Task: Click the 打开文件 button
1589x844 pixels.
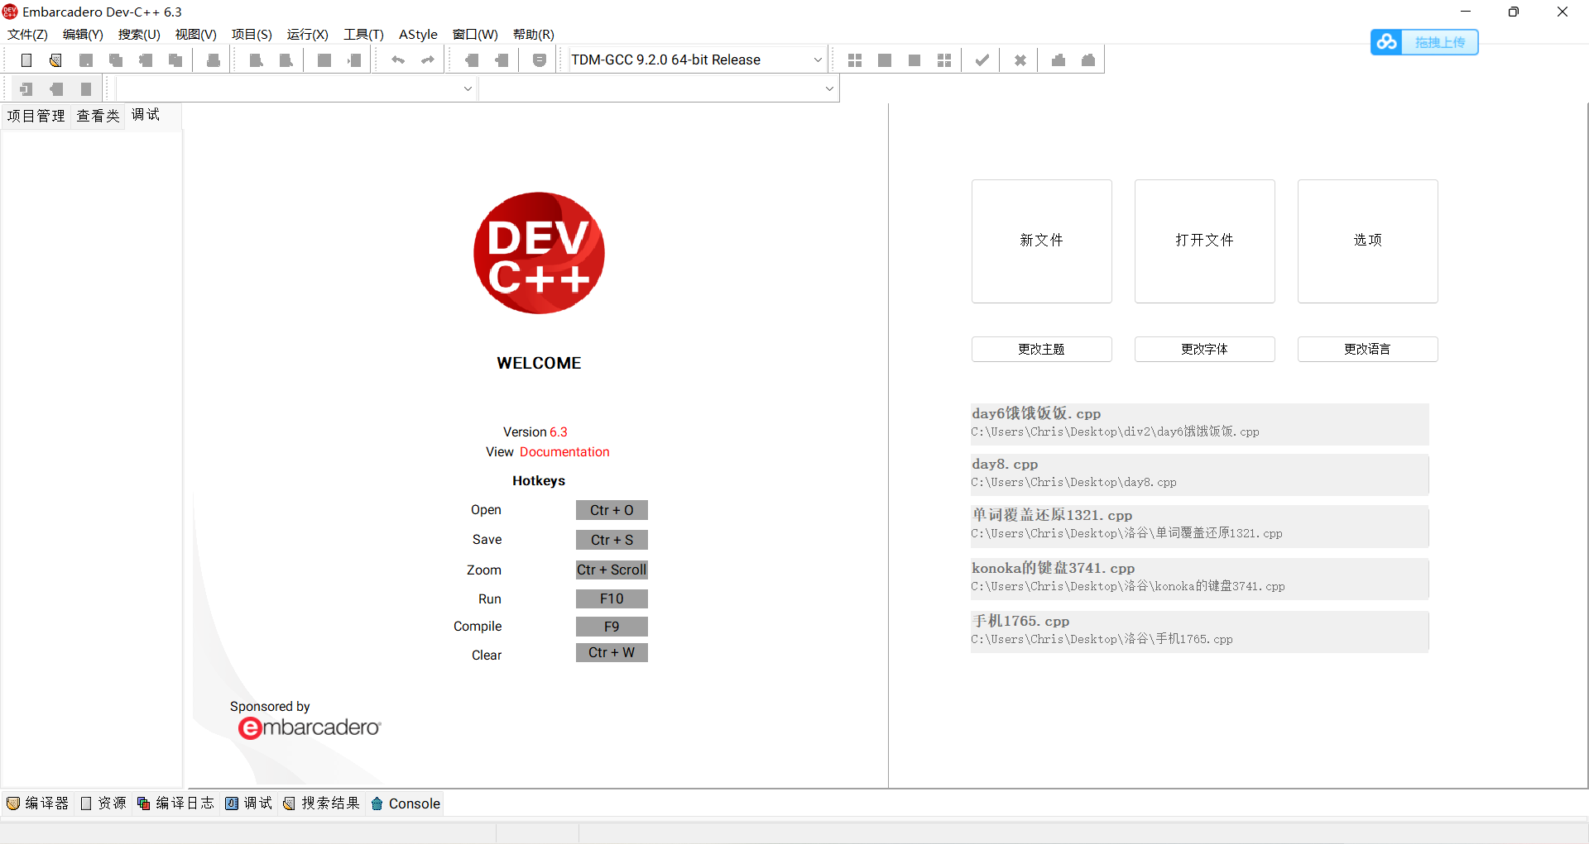Action: pyautogui.click(x=1204, y=241)
